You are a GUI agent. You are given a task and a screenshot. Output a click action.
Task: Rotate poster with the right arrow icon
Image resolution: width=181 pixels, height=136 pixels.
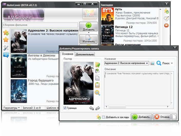point(97,108)
